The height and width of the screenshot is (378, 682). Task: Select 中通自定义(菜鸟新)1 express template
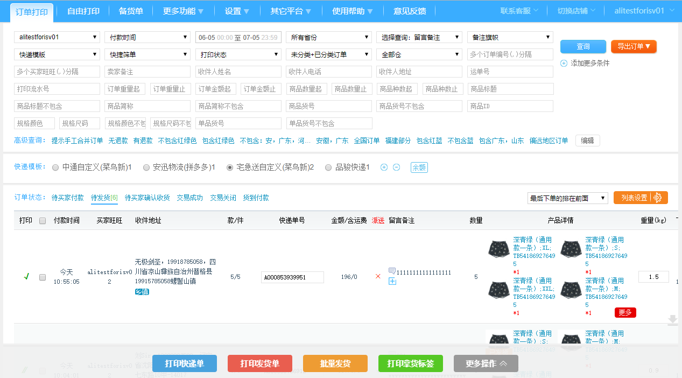pyautogui.click(x=55, y=167)
